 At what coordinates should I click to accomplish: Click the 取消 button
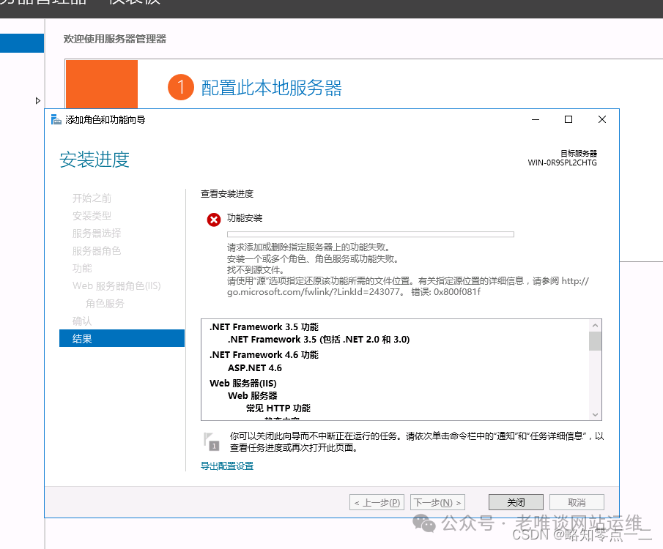click(x=577, y=502)
